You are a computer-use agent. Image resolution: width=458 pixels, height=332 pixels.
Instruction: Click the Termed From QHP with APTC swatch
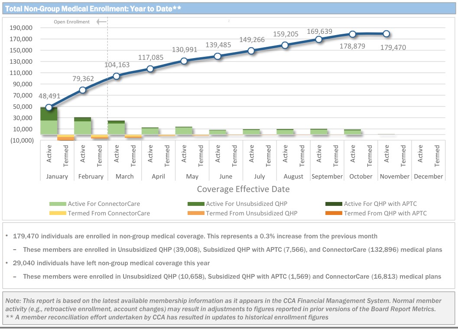334,213
